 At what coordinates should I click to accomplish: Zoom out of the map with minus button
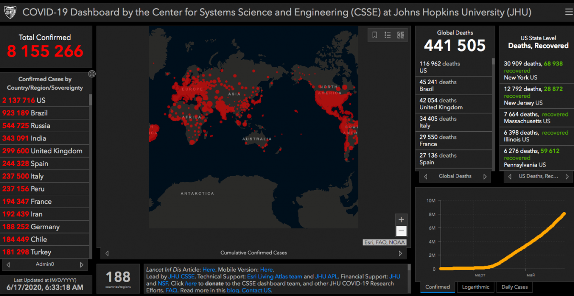click(x=401, y=231)
